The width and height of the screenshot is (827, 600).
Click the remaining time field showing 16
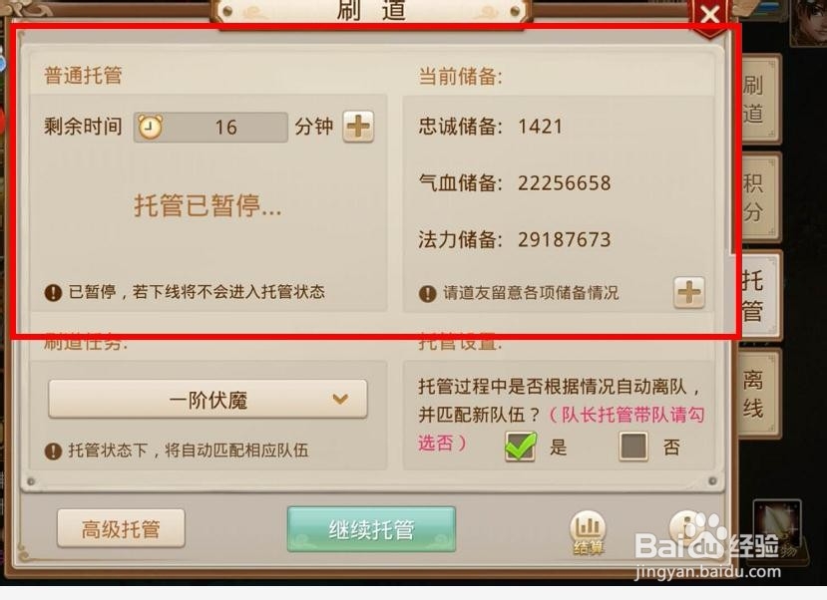[210, 127]
